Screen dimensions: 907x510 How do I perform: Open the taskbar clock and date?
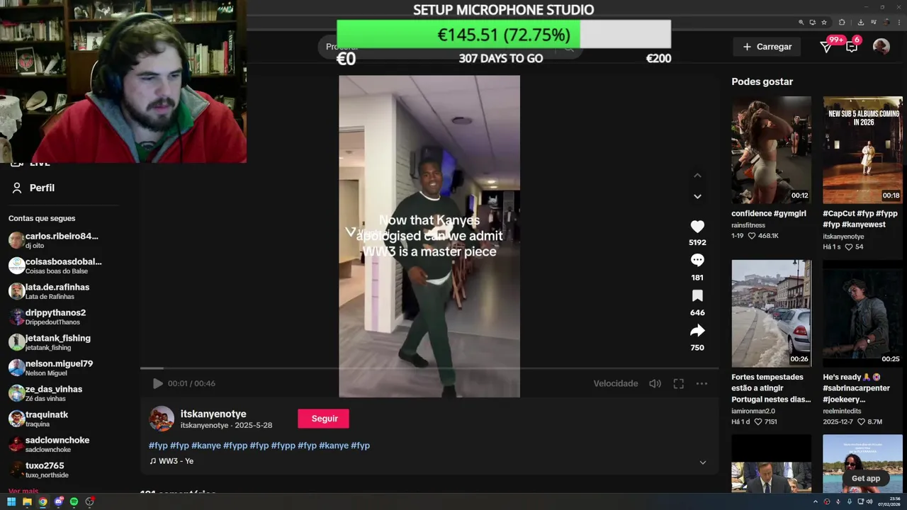pos(889,501)
